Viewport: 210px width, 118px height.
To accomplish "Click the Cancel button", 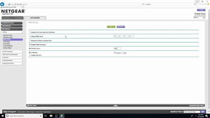I will tap(121, 27).
